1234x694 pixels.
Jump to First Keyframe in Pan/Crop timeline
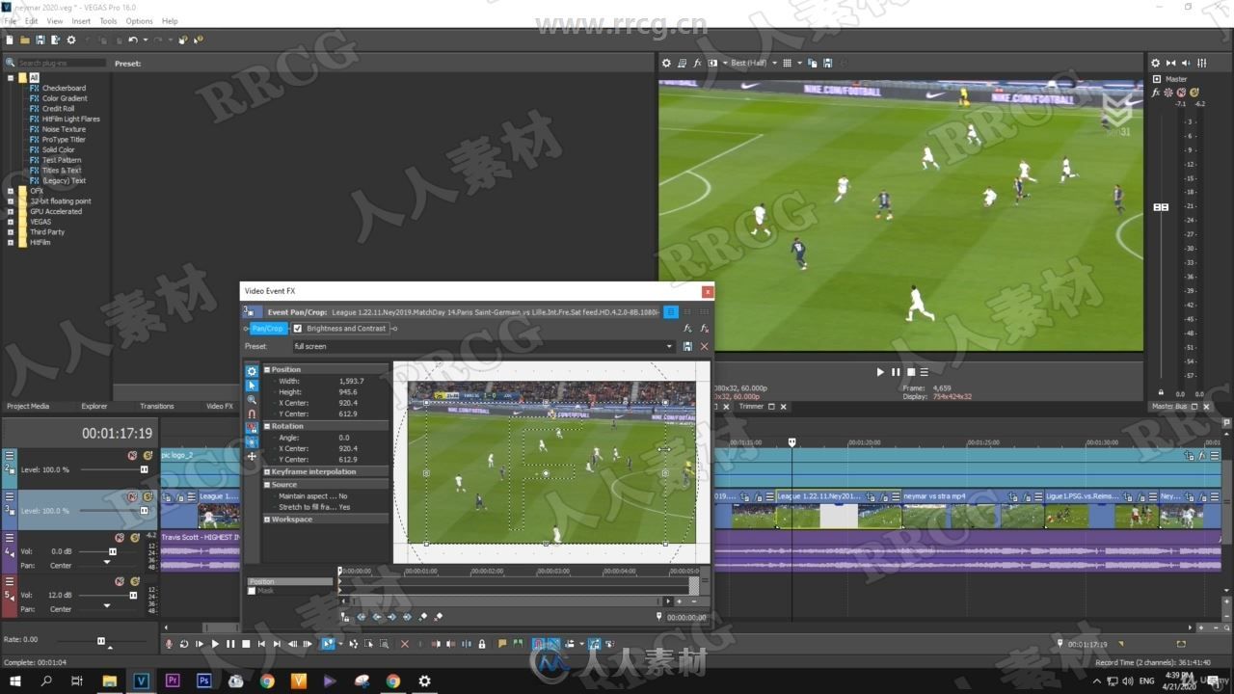pyautogui.click(x=362, y=617)
